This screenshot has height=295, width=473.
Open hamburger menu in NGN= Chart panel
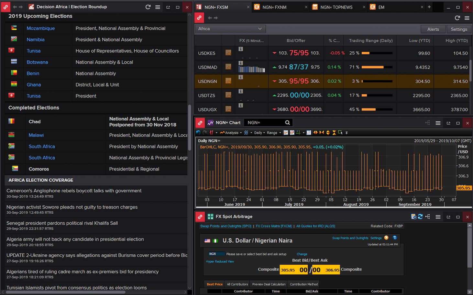(438, 123)
